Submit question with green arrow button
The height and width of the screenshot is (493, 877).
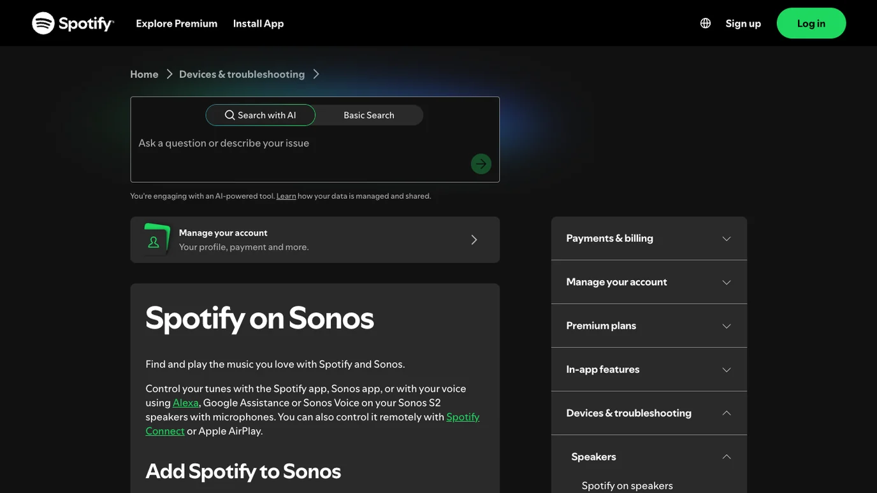[481, 164]
